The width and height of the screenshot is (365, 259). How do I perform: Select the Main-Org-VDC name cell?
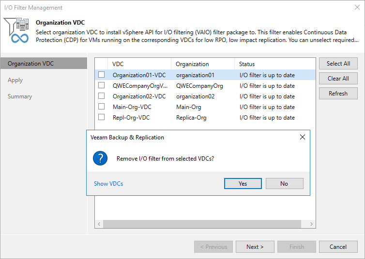pyautogui.click(x=132, y=107)
